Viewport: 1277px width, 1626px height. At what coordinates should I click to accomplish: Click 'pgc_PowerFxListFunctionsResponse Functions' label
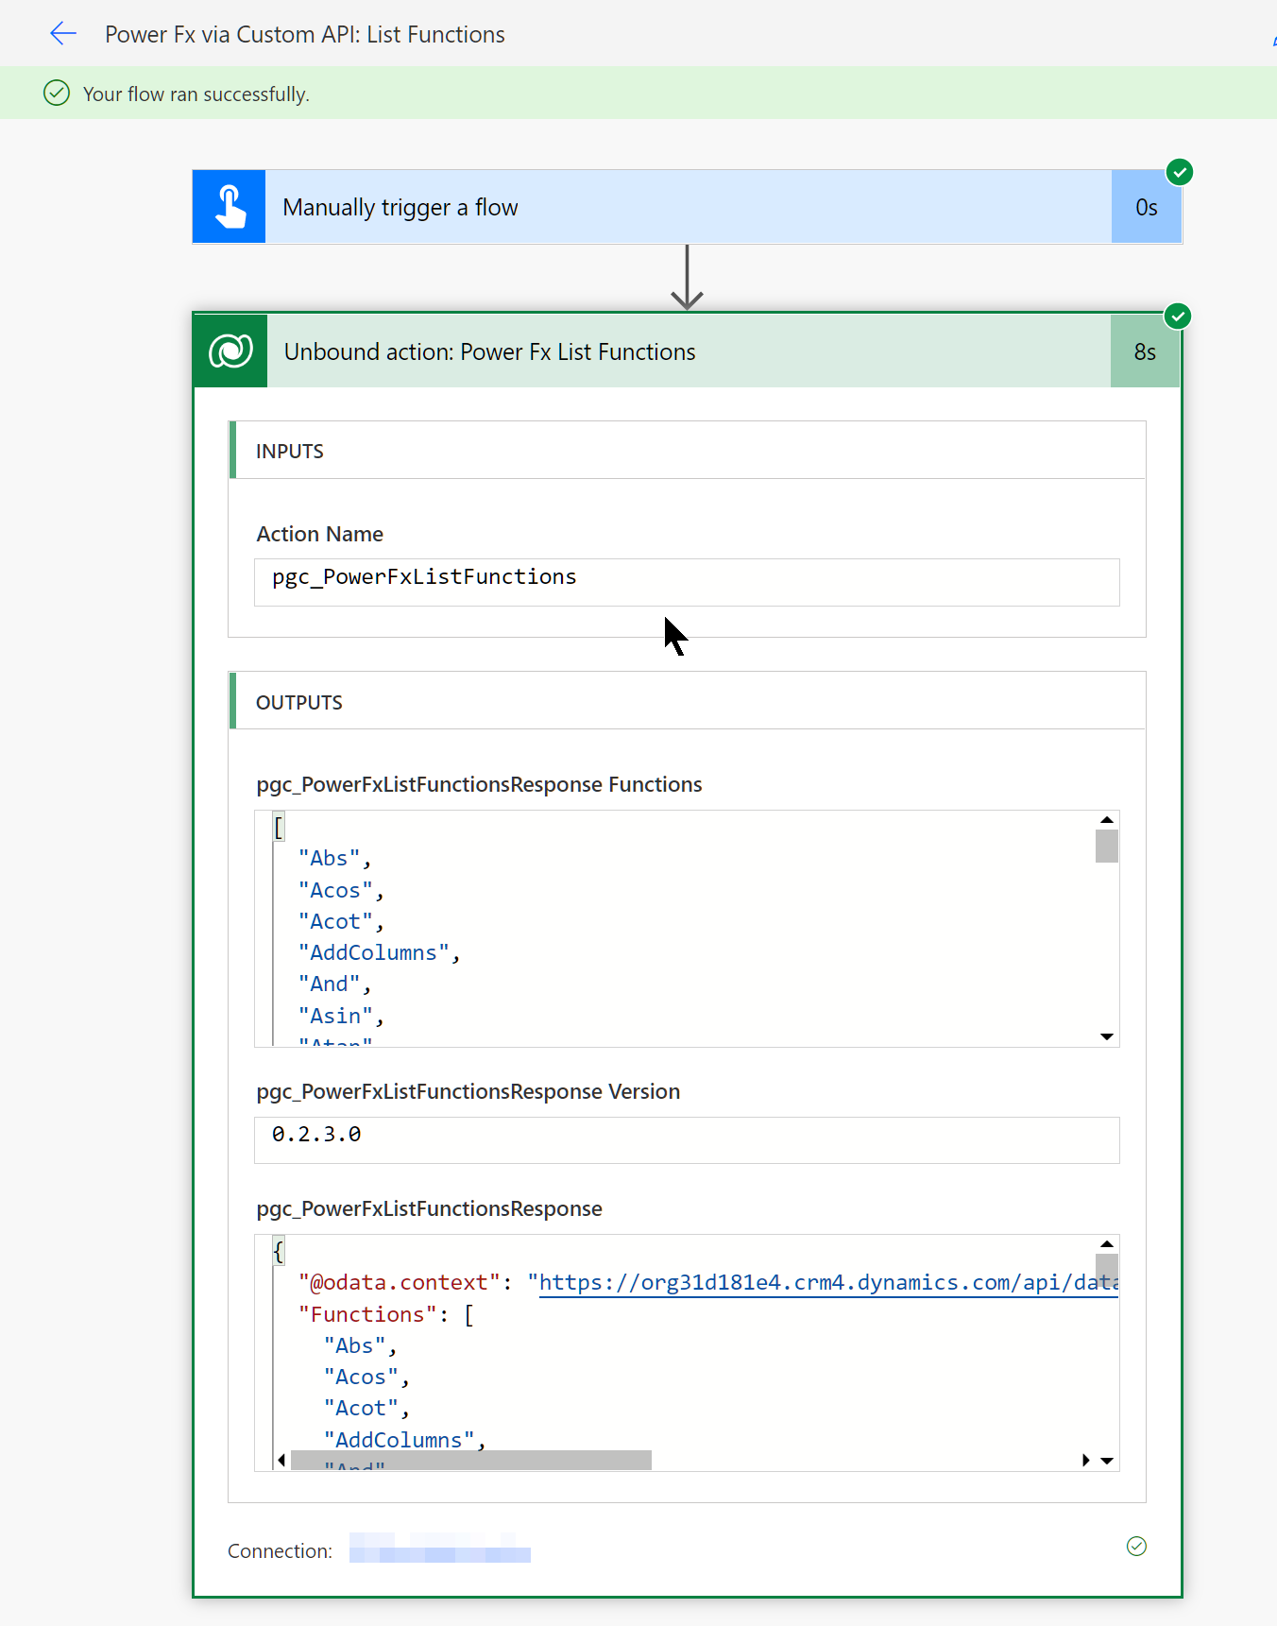479,784
